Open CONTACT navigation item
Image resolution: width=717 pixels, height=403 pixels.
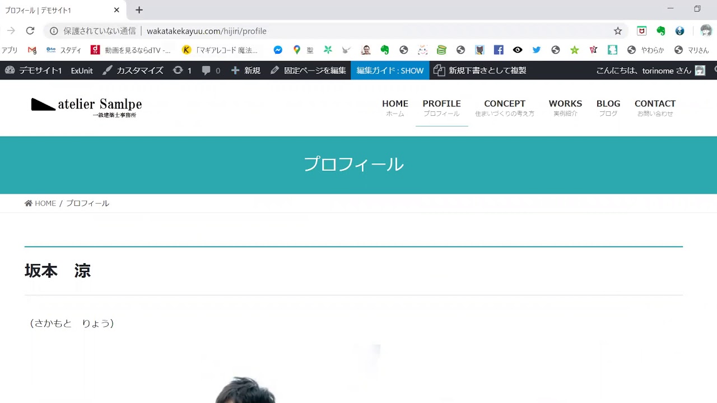coord(655,107)
